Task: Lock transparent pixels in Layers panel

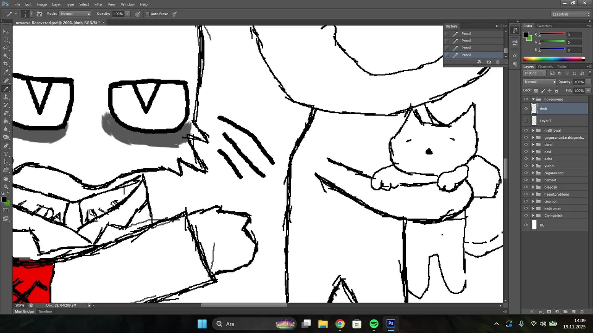Action: tap(536, 91)
